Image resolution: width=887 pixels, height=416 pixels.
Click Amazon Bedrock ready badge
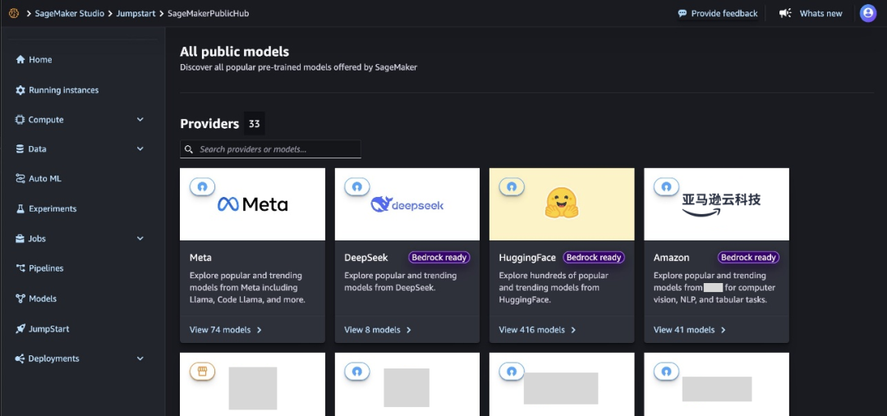pyautogui.click(x=748, y=257)
